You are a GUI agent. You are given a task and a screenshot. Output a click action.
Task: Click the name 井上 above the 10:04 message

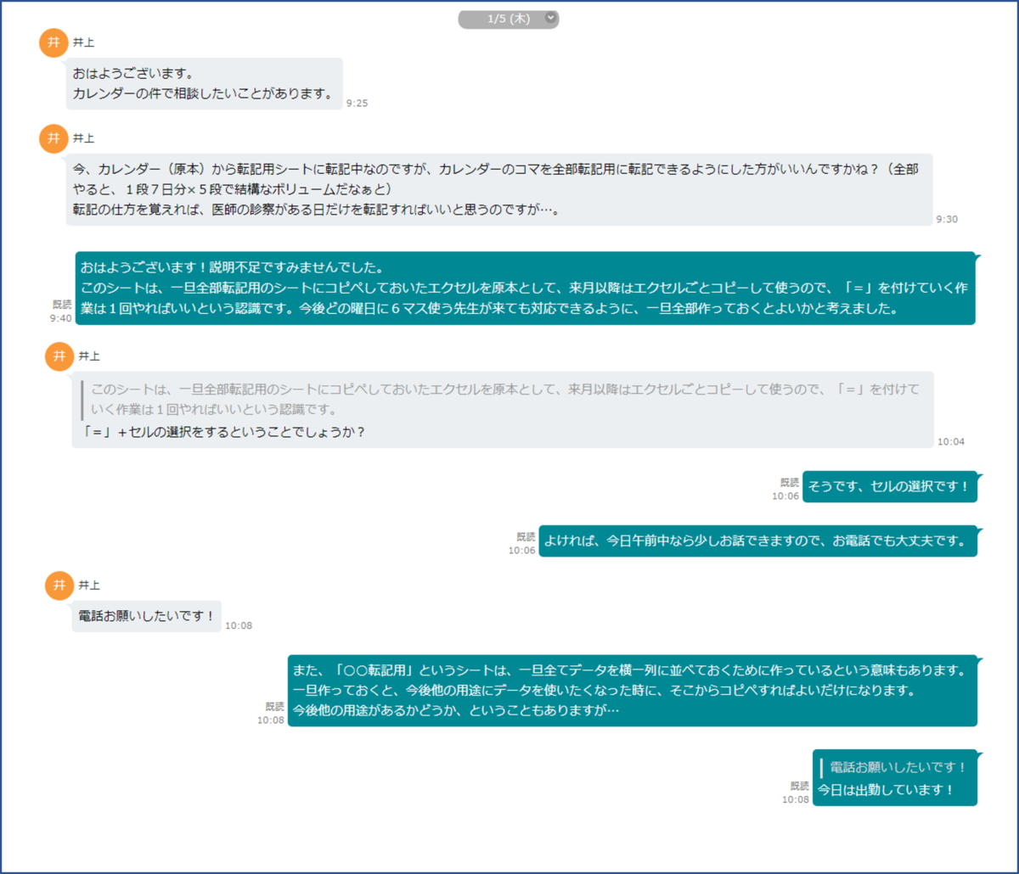89,356
